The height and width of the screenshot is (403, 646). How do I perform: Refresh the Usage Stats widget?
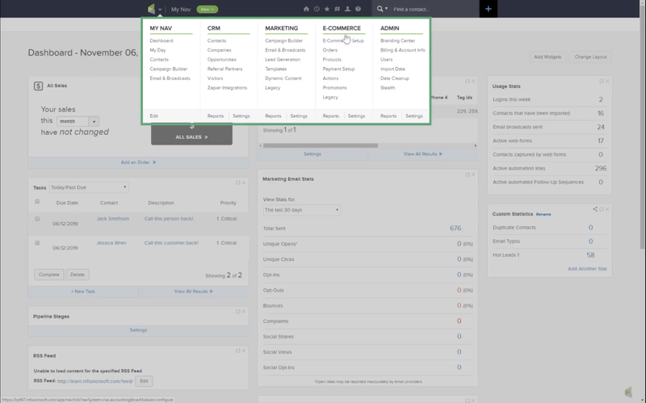tap(602, 82)
